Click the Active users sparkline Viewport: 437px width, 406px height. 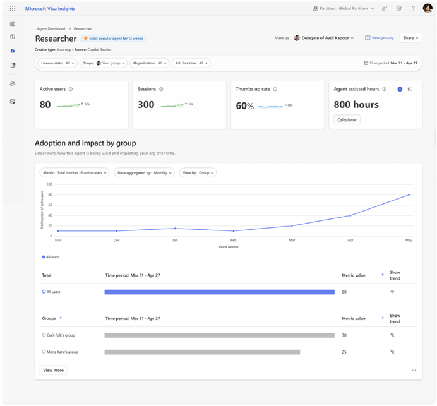point(68,105)
